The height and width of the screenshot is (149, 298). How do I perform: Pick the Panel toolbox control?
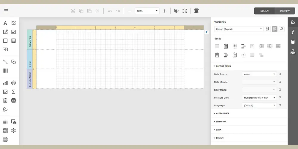(5, 41)
